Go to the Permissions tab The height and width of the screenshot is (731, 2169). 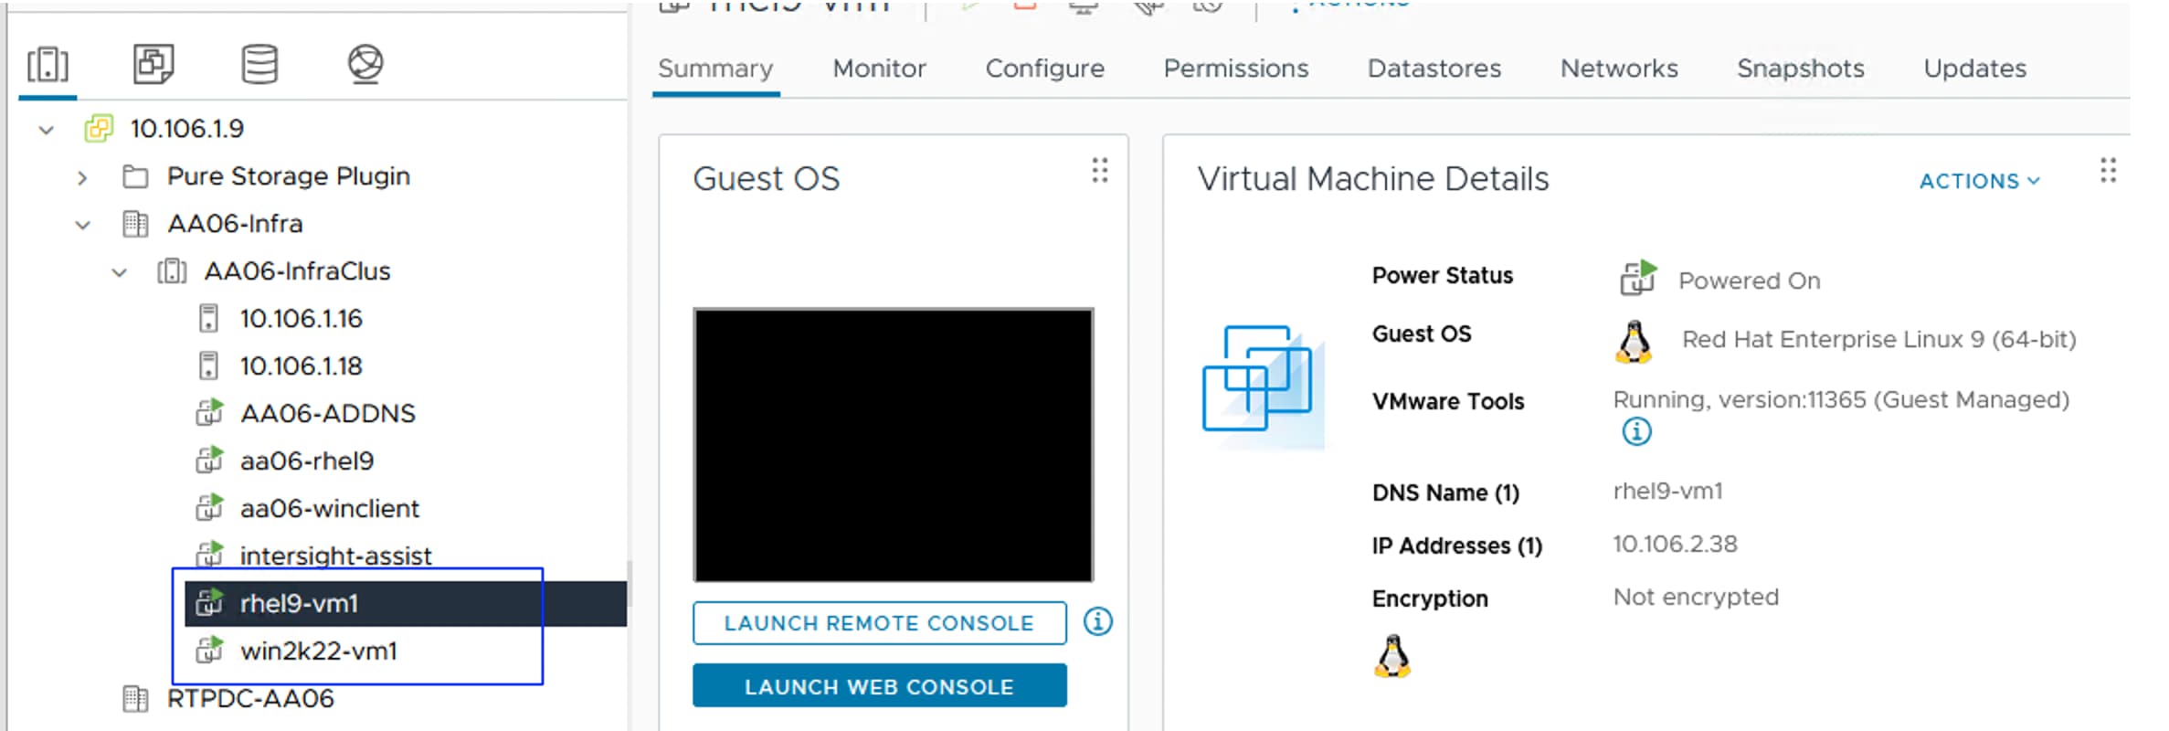click(x=1235, y=69)
